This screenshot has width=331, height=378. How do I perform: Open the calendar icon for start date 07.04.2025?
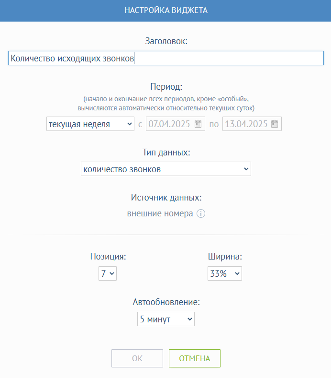click(198, 124)
